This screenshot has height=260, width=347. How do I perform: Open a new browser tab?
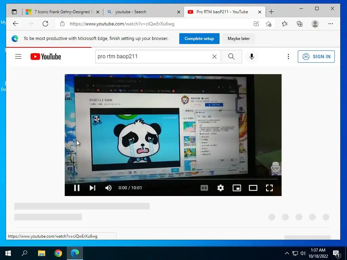coord(271,12)
